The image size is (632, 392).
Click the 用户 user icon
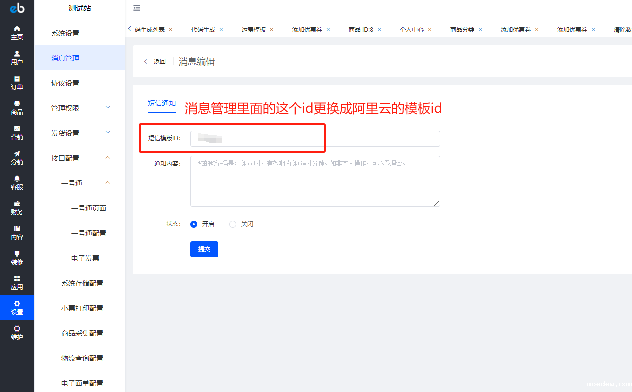(17, 58)
